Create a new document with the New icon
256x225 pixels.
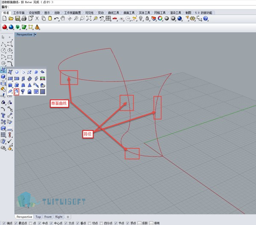pos(4,18)
